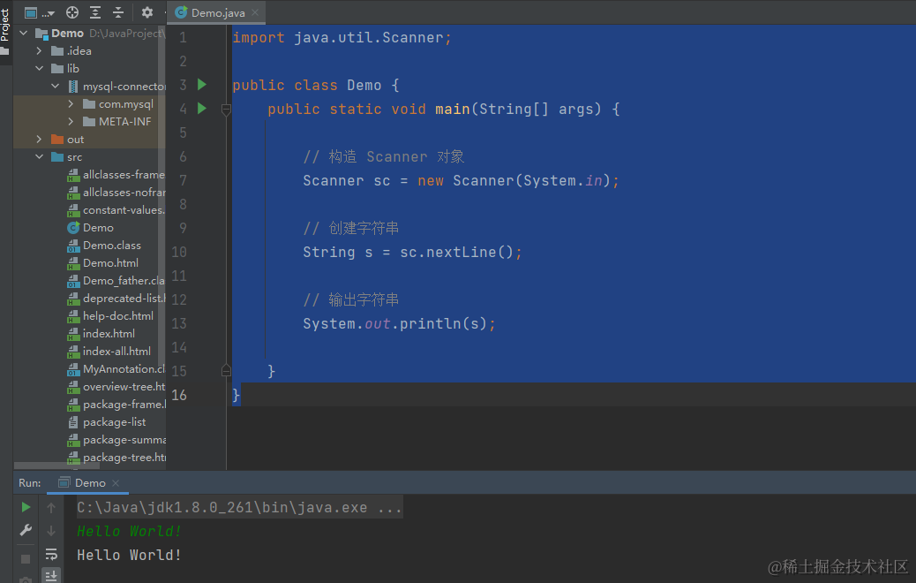Open run configuration wrench icon
Viewport: 916px width, 583px height.
[x=26, y=530]
